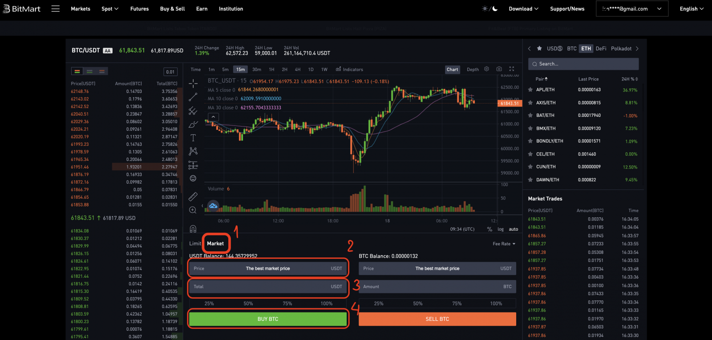
Task: Focus the buy Total USDT input field
Action: click(268, 287)
